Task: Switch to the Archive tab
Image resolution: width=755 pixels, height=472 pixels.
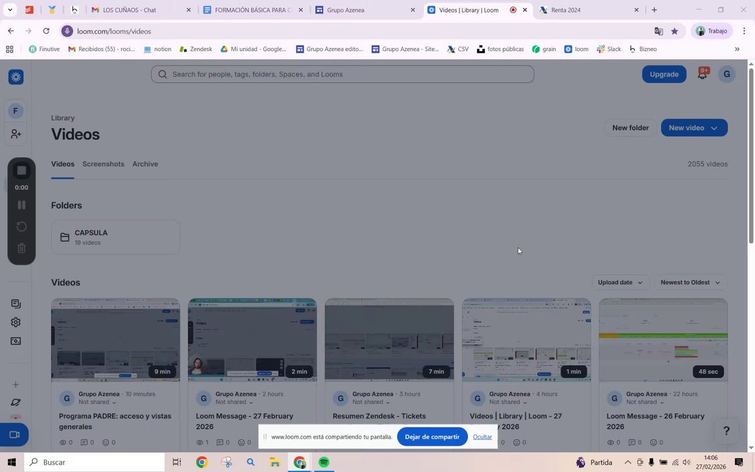Action: tap(145, 164)
